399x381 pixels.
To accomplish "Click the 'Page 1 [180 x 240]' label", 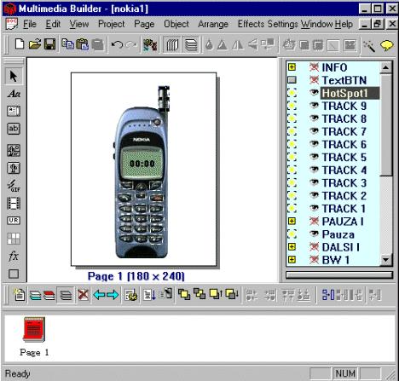I will coord(136,276).
